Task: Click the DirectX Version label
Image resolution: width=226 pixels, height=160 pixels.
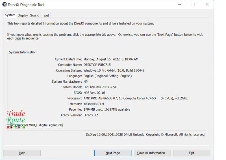Action: click(71, 115)
